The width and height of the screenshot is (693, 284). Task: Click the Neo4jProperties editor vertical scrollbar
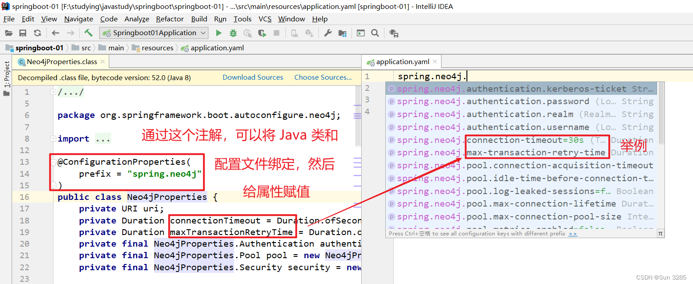tap(358, 117)
